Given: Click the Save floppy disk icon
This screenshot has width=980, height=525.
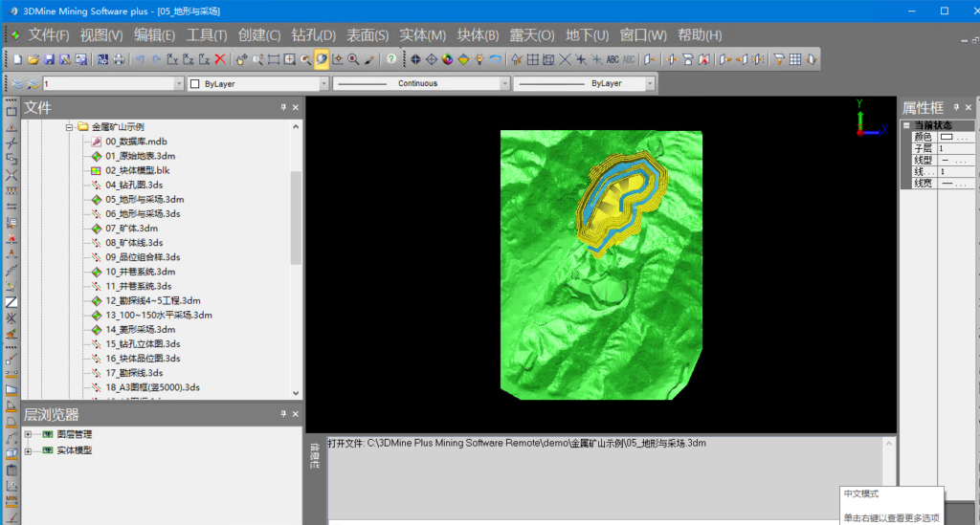Looking at the screenshot, I should 49,59.
